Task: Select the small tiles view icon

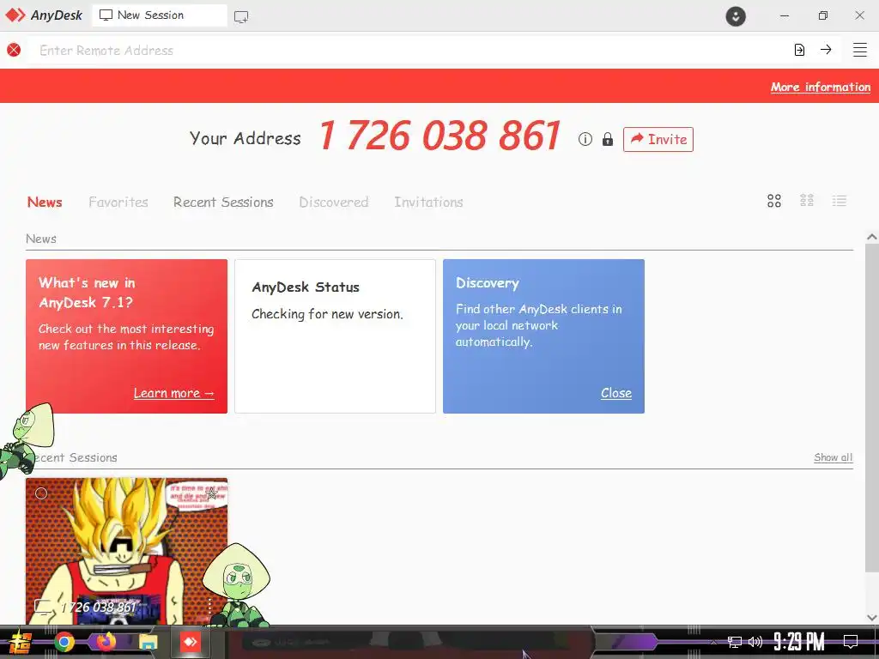Action: coord(807,200)
